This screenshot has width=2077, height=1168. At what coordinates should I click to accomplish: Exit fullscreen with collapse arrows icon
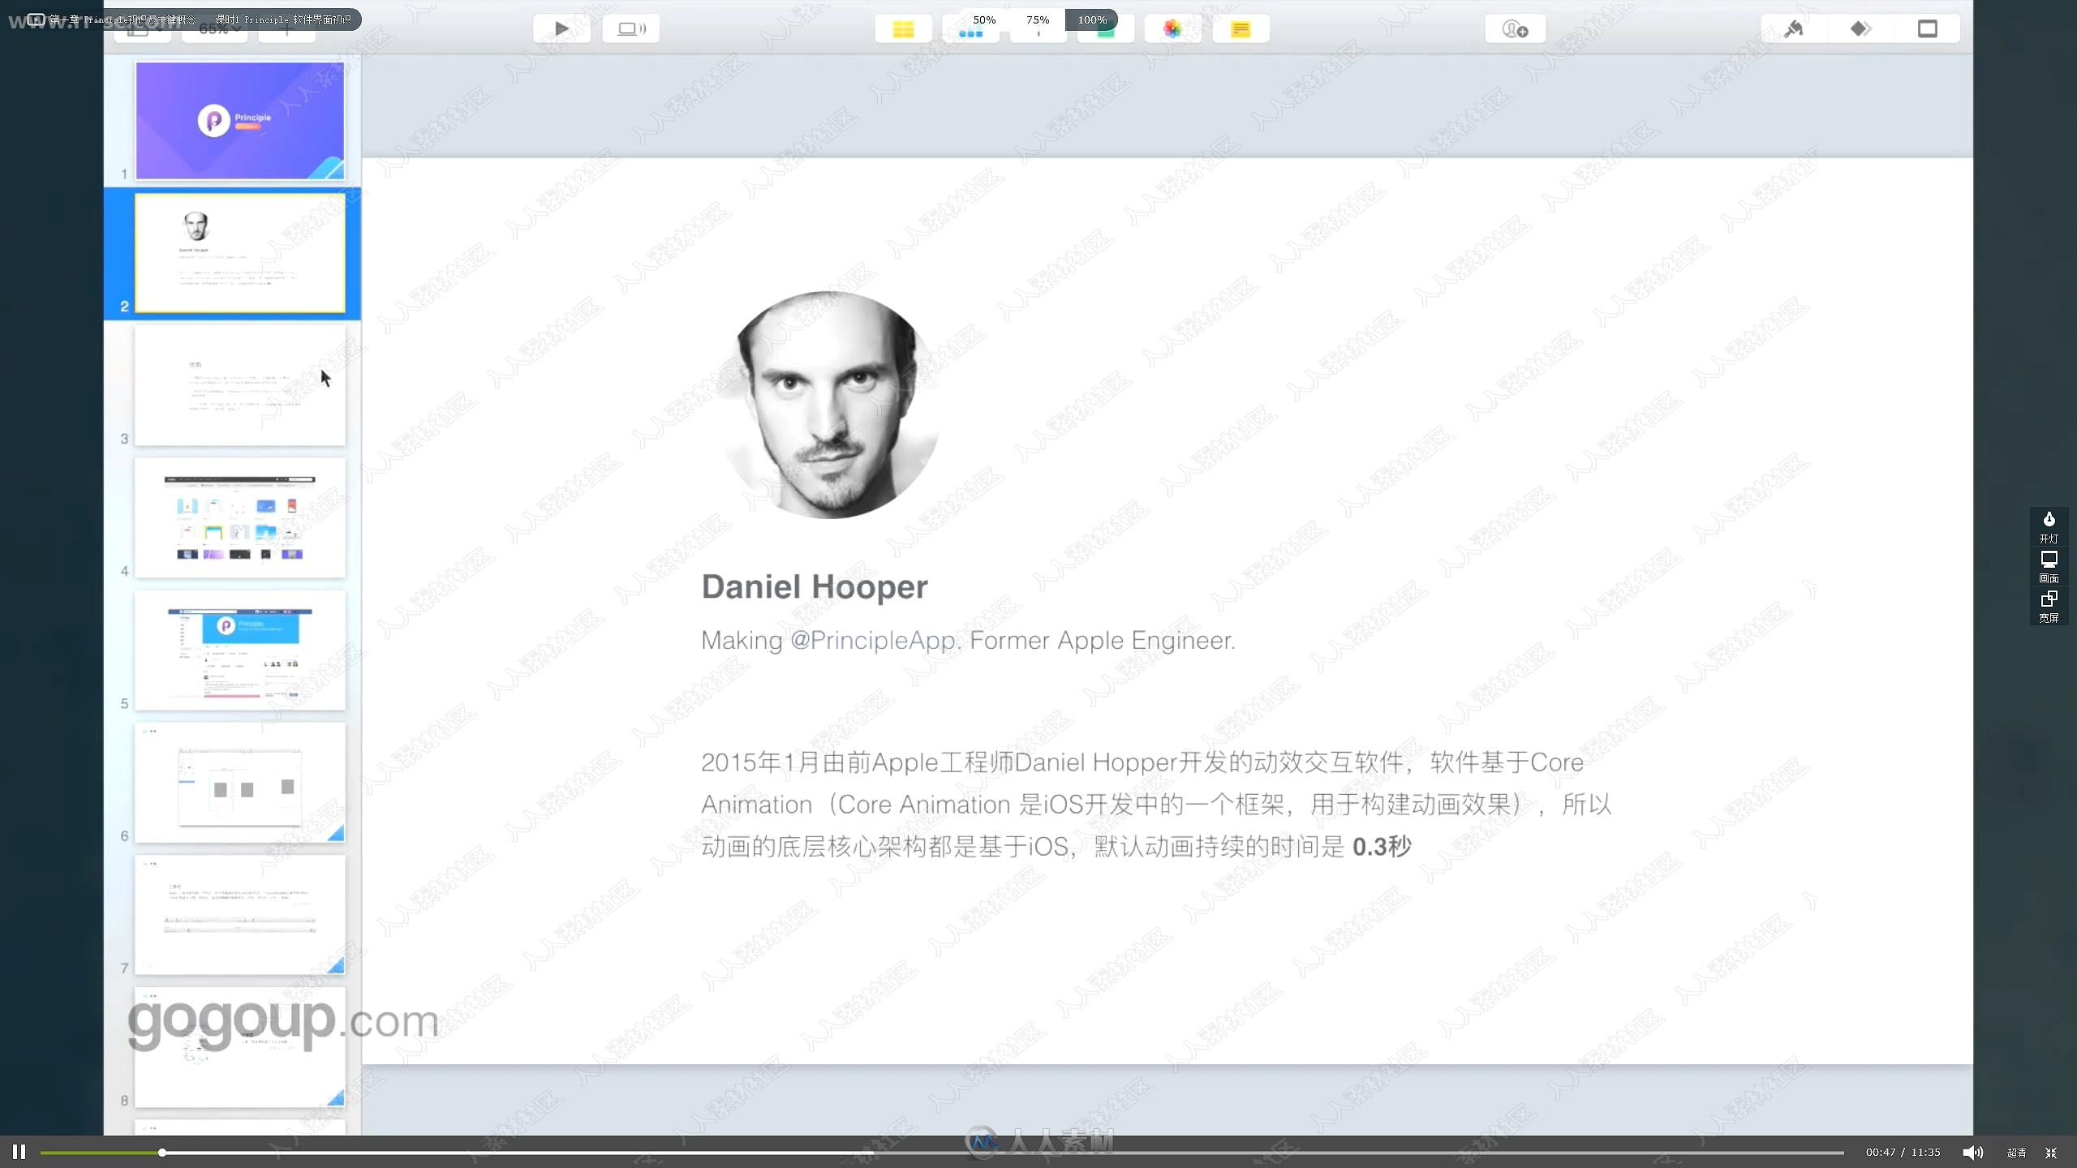pos(2051,1153)
